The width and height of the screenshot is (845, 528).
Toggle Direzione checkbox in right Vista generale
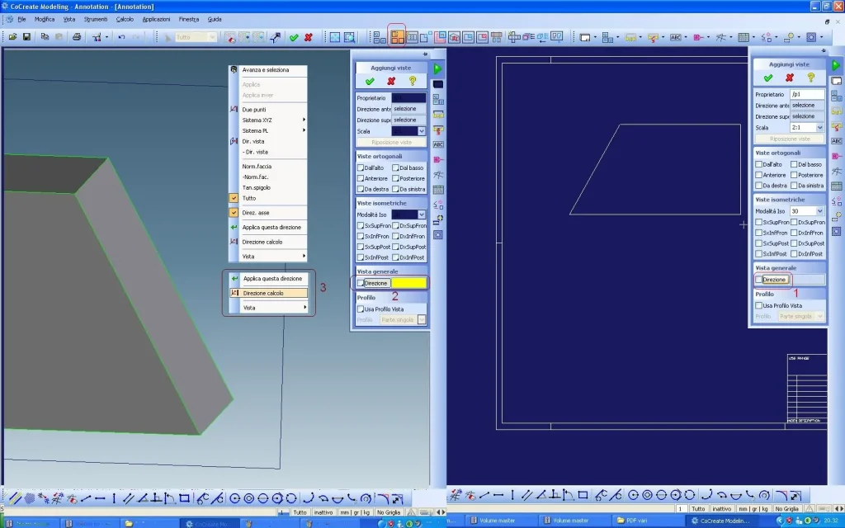click(x=759, y=280)
